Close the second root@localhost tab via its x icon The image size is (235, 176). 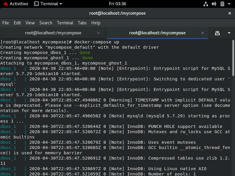pos(203,33)
